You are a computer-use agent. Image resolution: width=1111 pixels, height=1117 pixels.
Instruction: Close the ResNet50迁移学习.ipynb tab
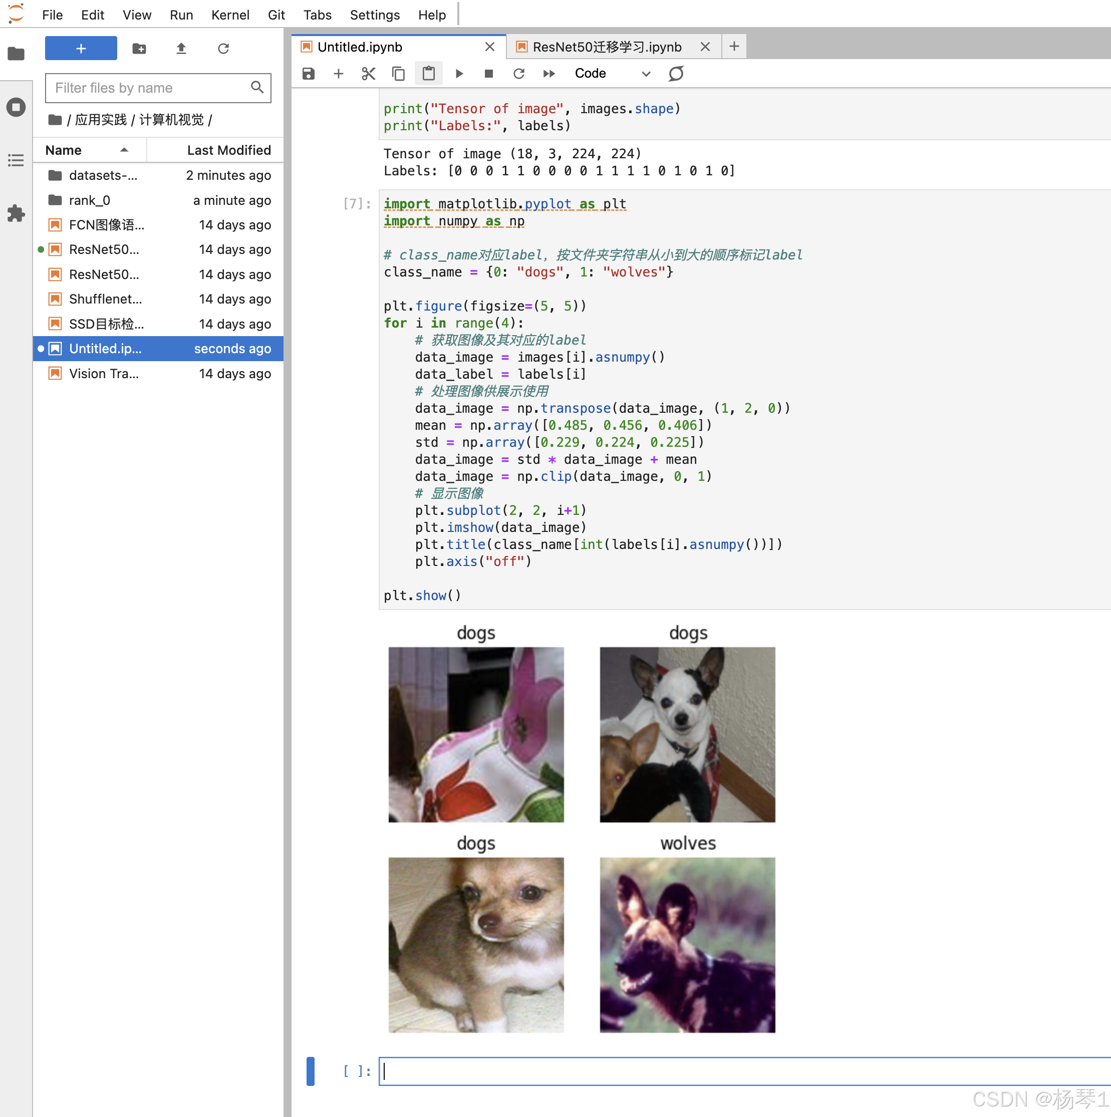(x=705, y=47)
